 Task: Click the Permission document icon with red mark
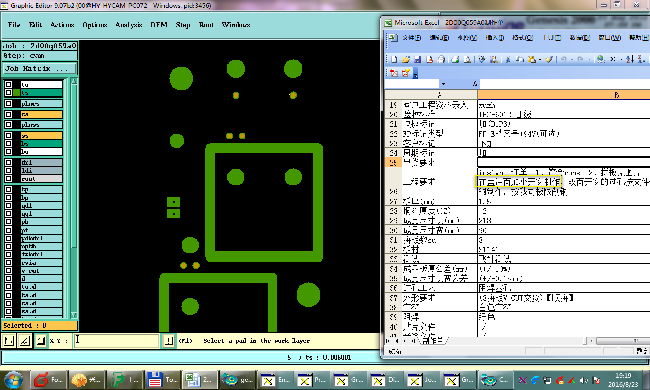(x=429, y=59)
